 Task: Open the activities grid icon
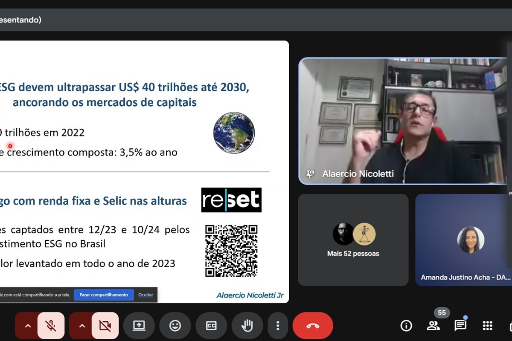(x=488, y=326)
